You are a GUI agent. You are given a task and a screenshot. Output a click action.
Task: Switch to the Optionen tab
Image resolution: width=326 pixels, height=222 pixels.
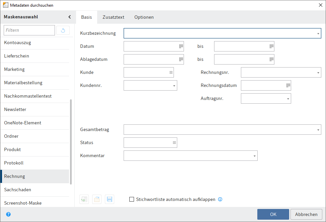pos(144,17)
